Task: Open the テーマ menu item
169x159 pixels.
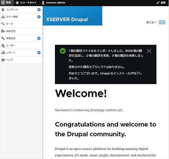Action: [21, 24]
